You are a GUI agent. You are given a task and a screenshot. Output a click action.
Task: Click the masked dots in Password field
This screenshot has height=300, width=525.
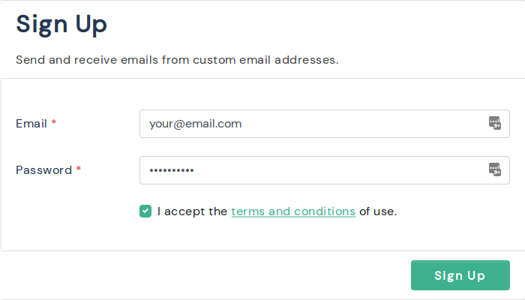click(x=172, y=171)
